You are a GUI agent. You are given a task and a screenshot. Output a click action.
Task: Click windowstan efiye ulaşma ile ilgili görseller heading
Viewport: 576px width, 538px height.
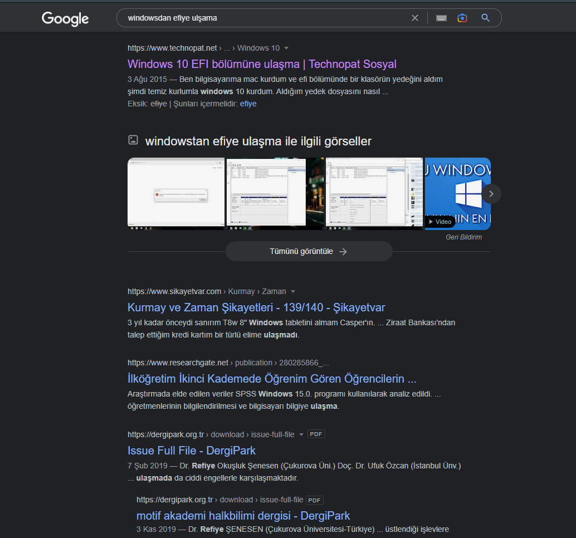258,141
